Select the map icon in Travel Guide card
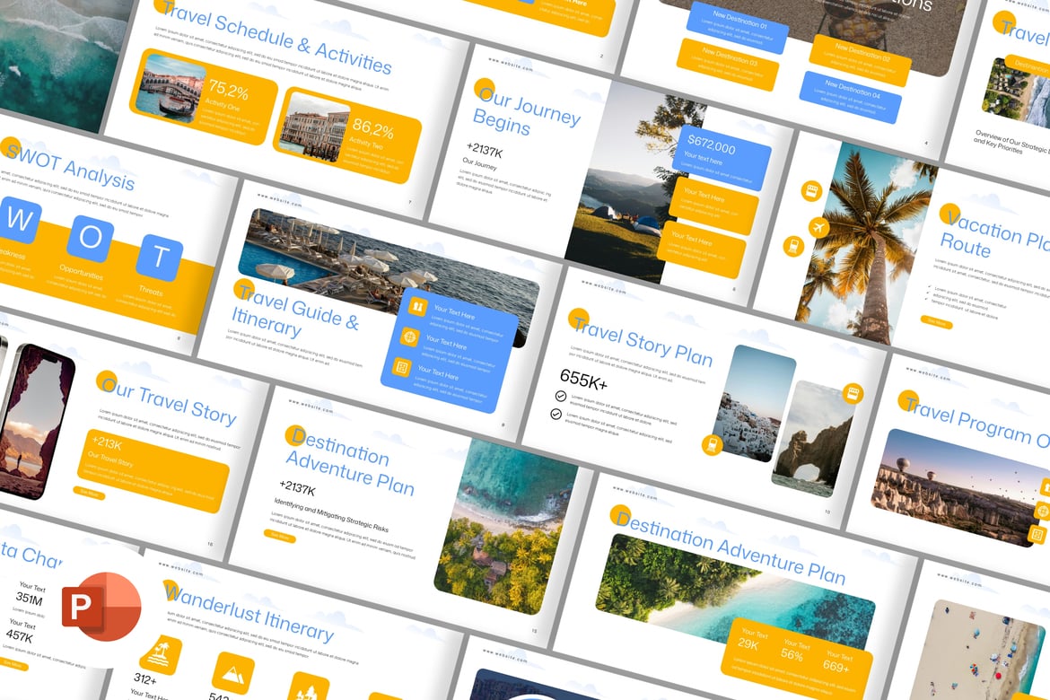This screenshot has height=700, width=1050. [418, 307]
